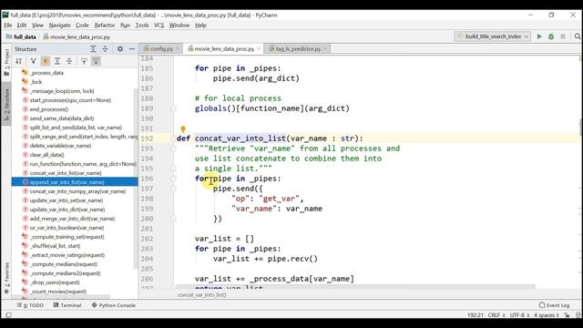Start debugging with the green bug icon
This screenshot has height=328, width=583.
click(551, 36)
